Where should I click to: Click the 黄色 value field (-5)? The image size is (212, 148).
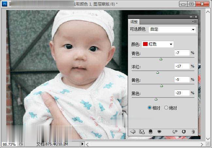point(182,80)
